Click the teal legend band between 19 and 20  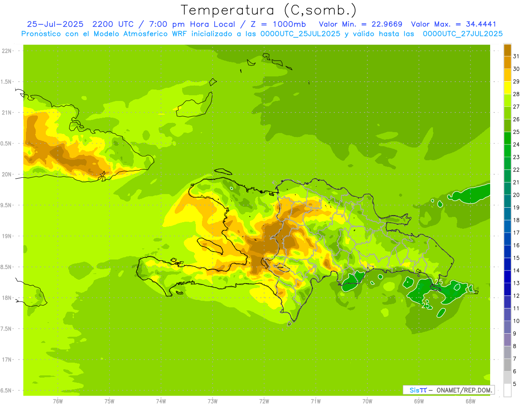(x=507, y=201)
